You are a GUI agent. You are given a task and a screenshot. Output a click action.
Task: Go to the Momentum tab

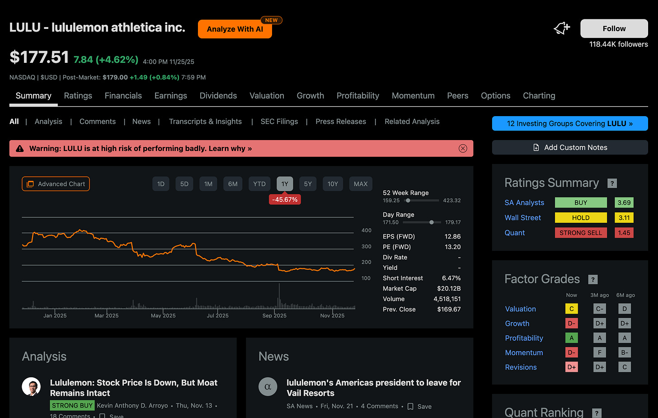point(413,96)
